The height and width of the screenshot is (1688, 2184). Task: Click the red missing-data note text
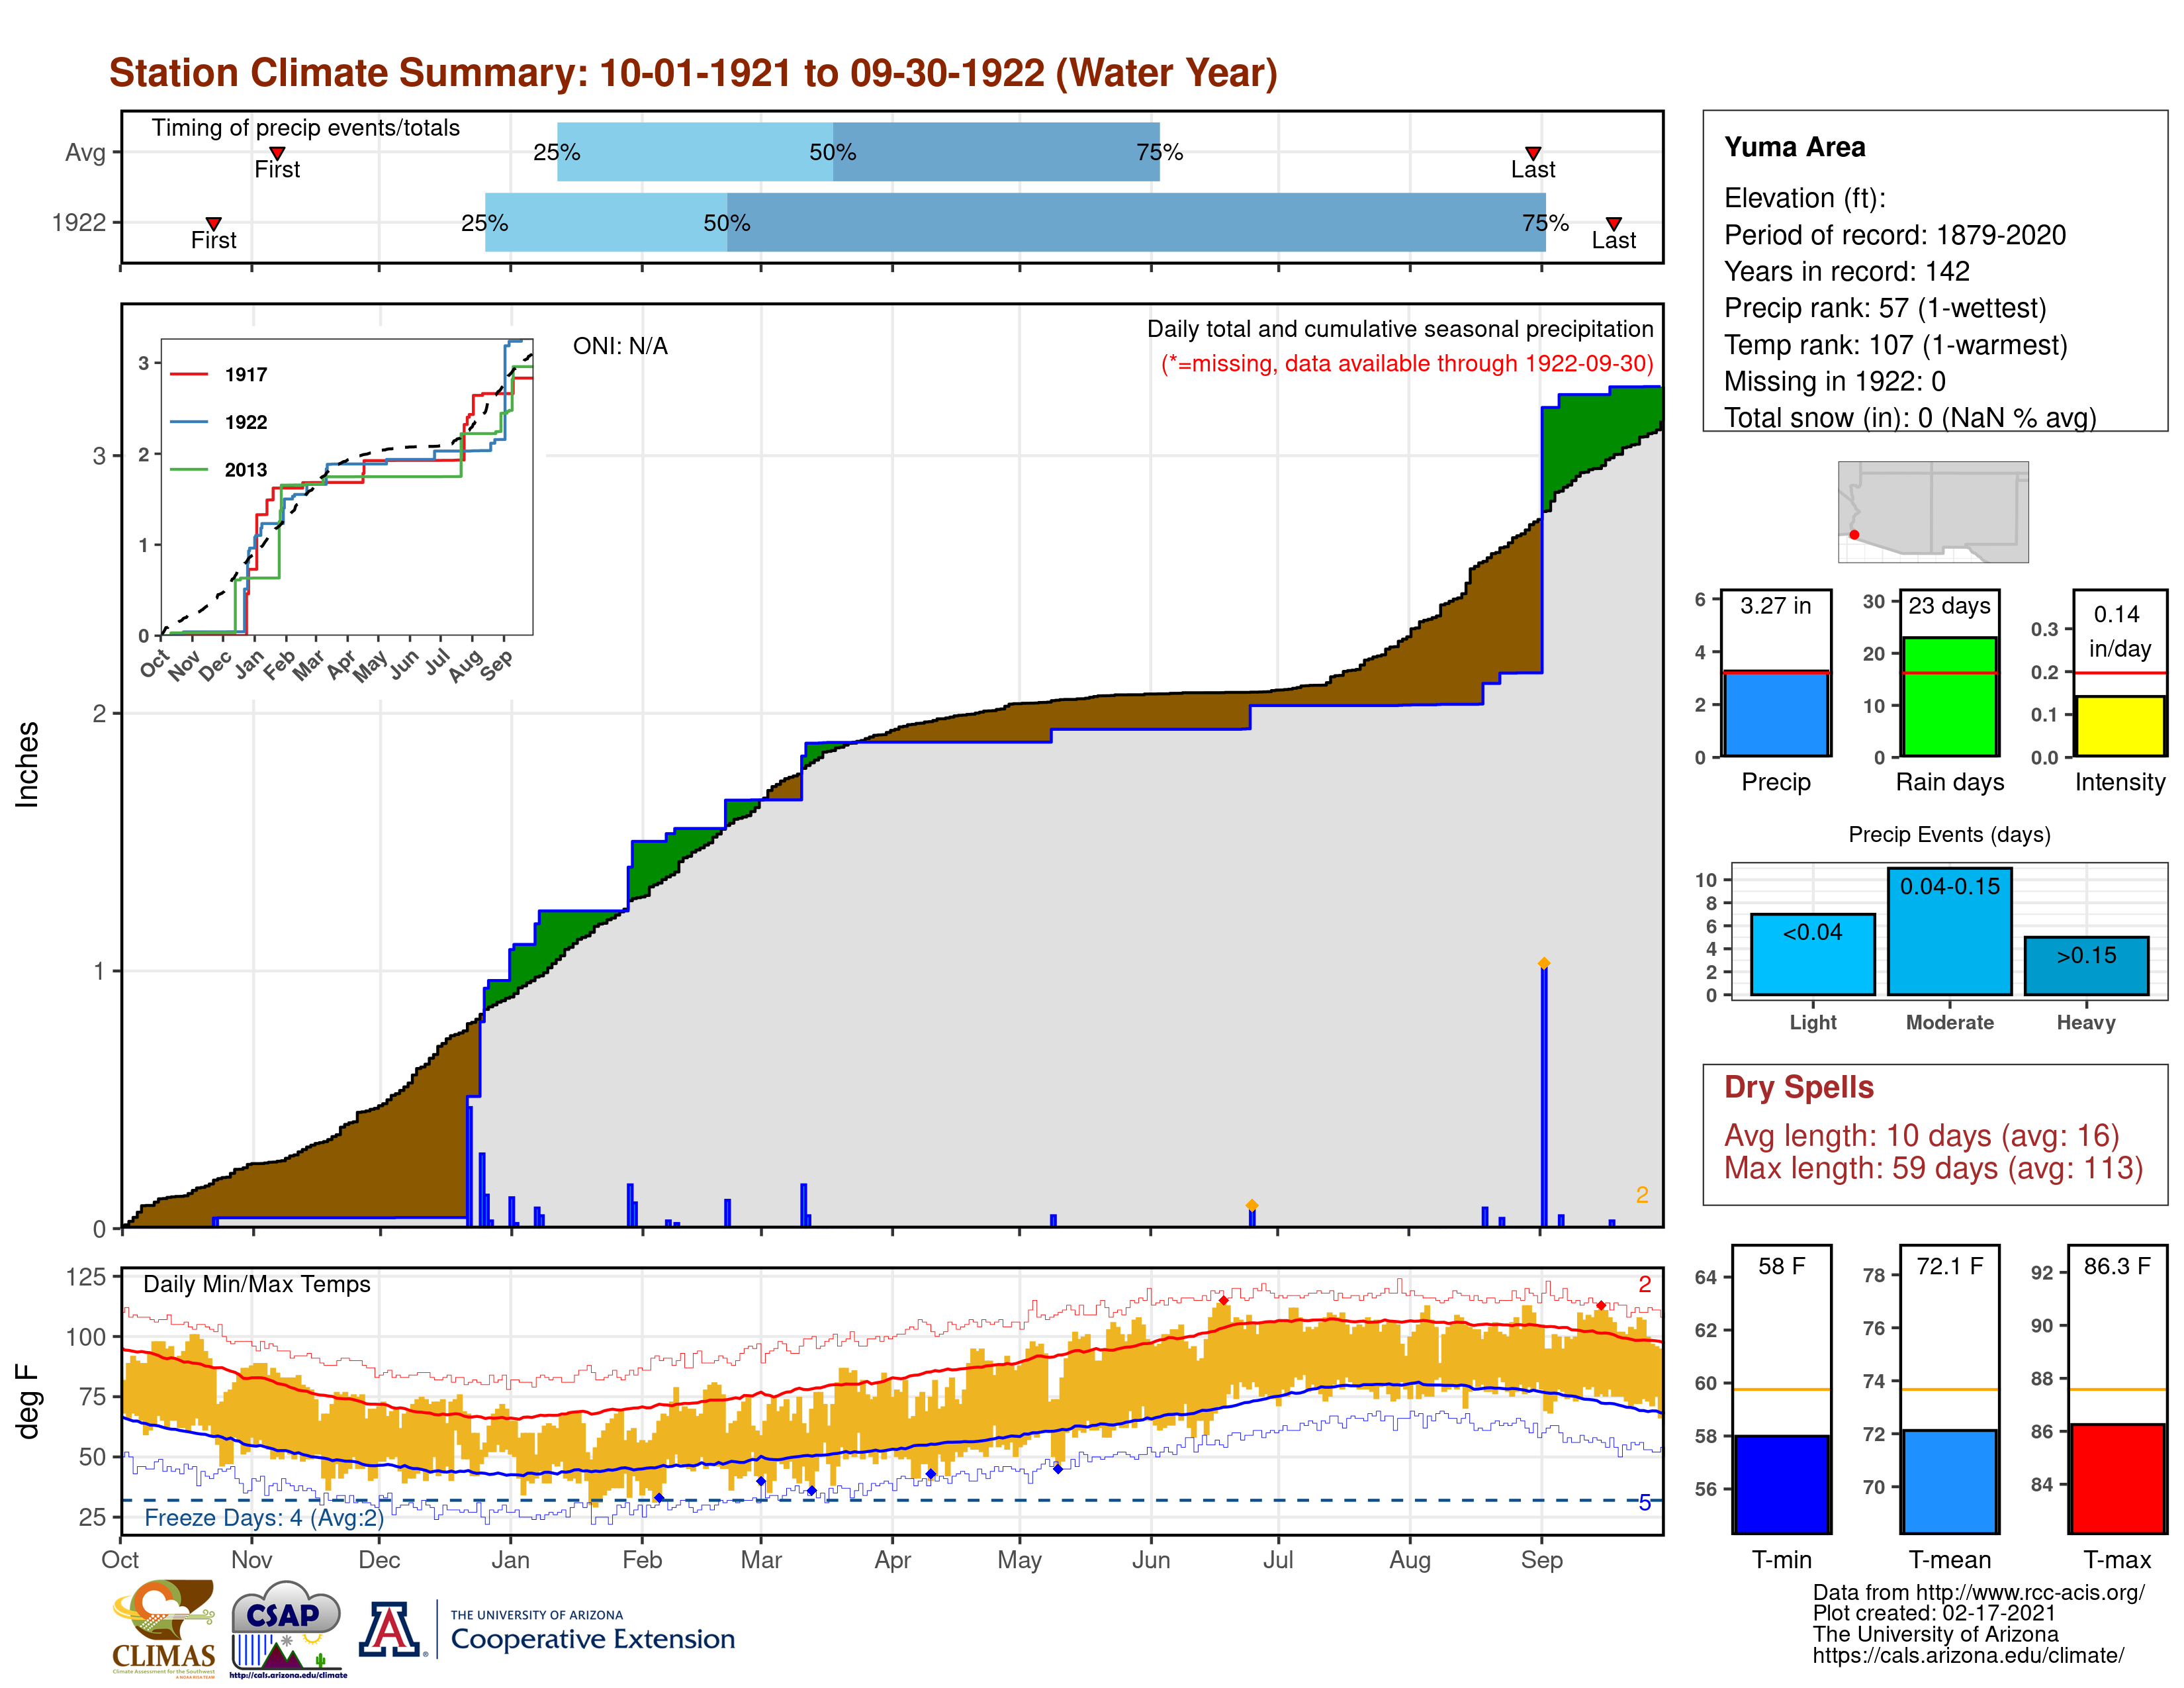(1407, 363)
